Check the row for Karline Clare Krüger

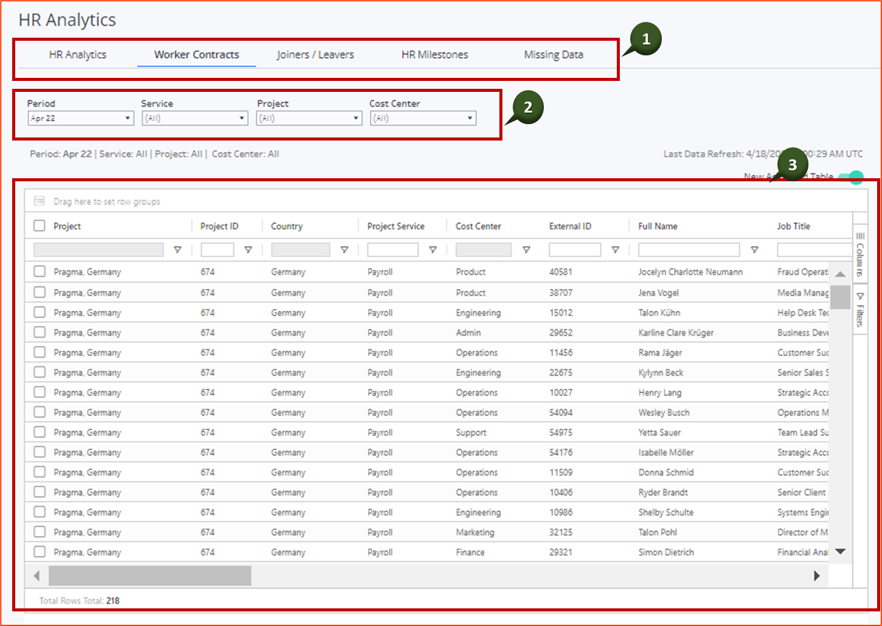click(40, 333)
